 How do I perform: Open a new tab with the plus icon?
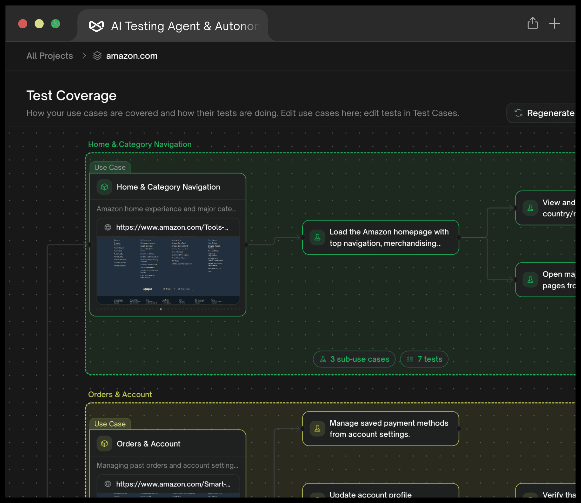click(554, 23)
